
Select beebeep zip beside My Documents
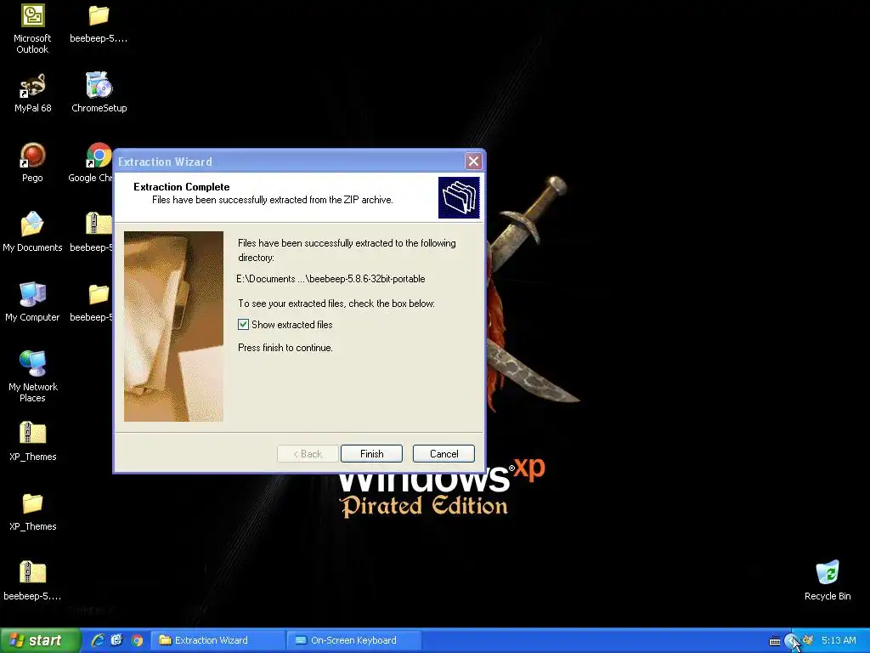click(92, 233)
